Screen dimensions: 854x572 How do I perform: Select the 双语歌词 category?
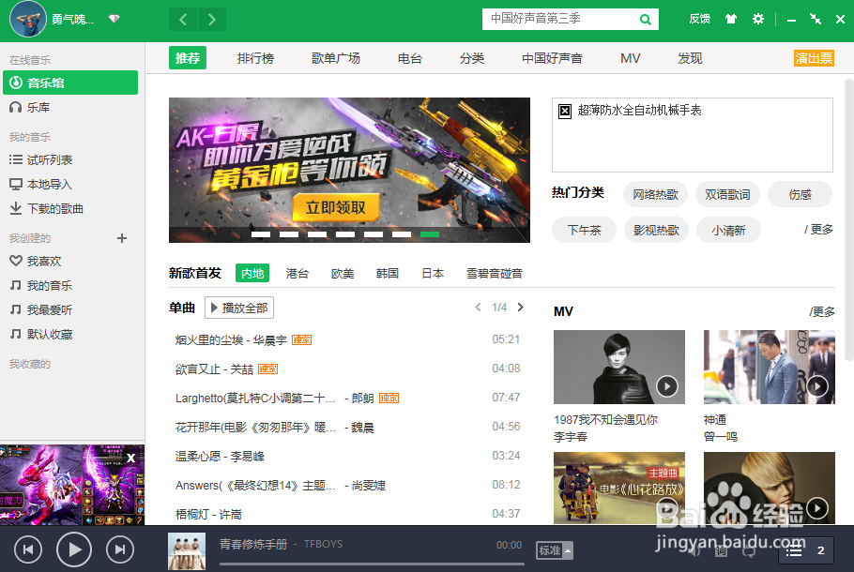[x=727, y=195]
